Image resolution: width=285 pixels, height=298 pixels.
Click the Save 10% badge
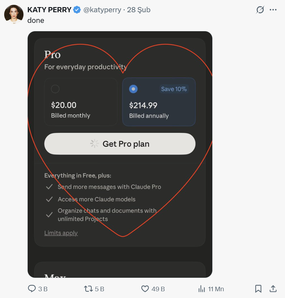tap(174, 89)
